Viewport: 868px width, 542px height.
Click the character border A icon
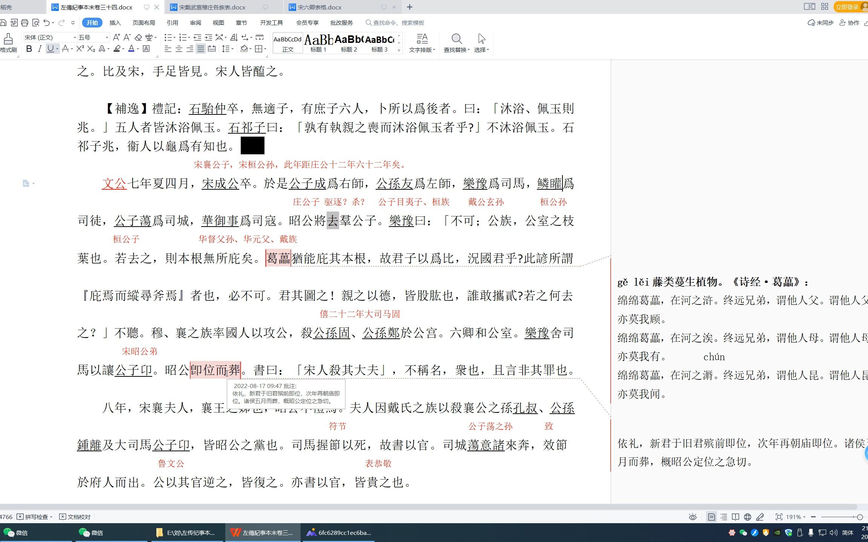[146, 49]
